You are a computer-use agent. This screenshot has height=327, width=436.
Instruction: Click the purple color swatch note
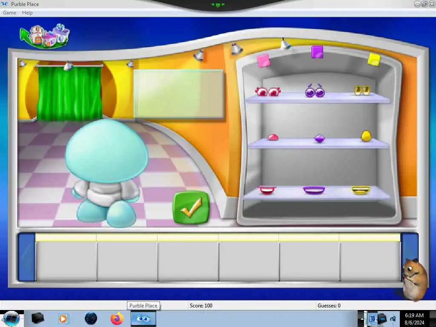317,52
